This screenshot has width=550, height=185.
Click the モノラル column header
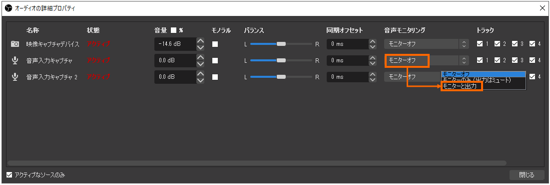[x=221, y=30]
